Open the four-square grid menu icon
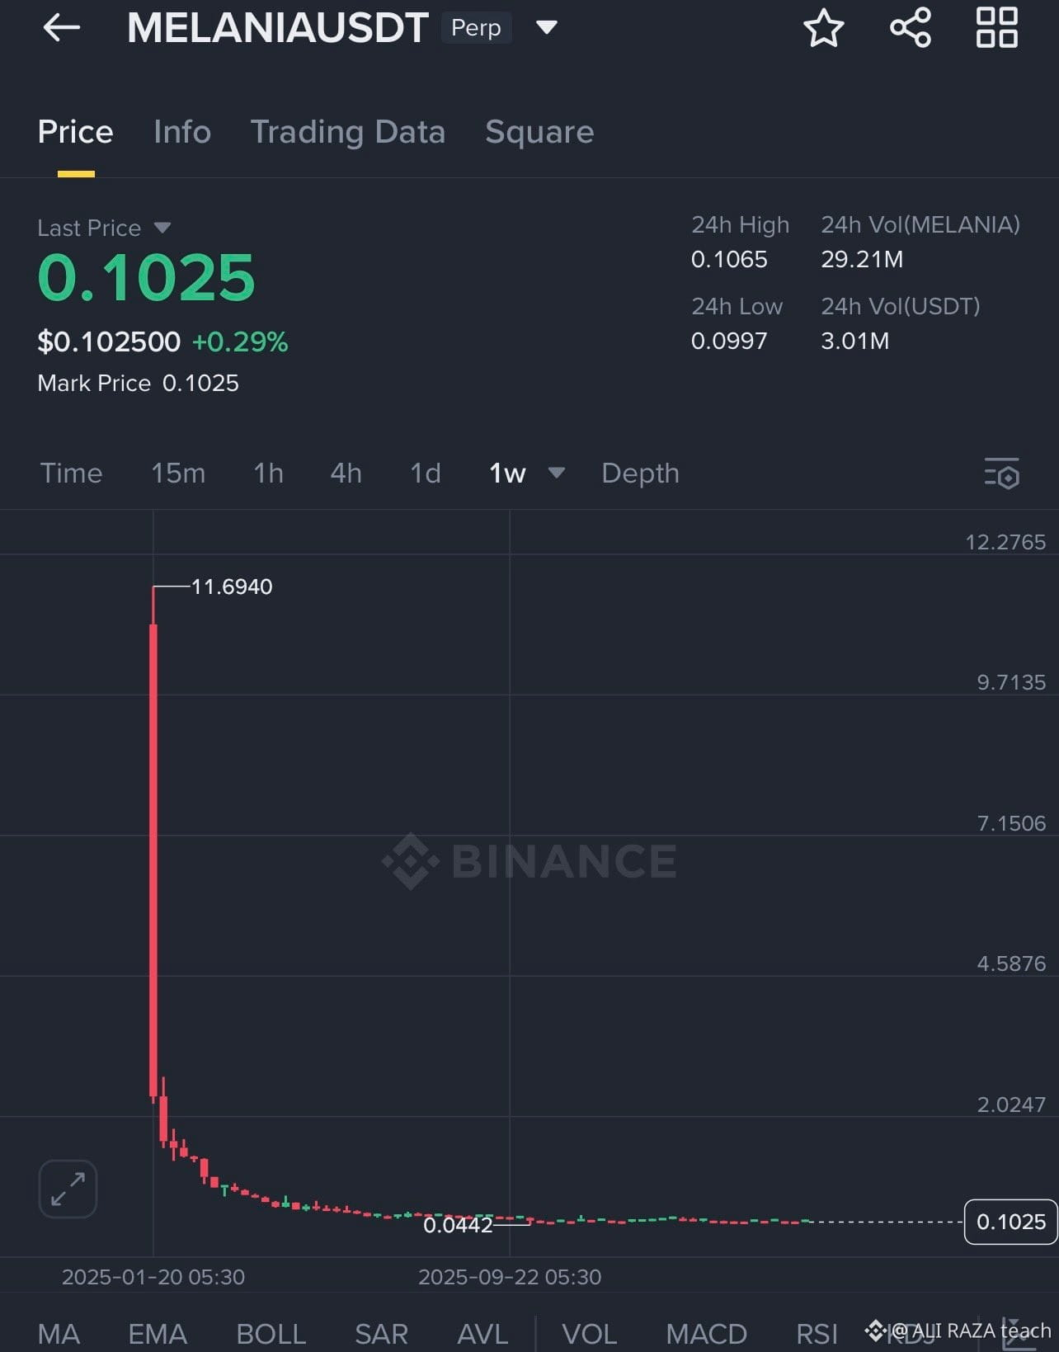The width and height of the screenshot is (1059, 1352). click(x=997, y=28)
